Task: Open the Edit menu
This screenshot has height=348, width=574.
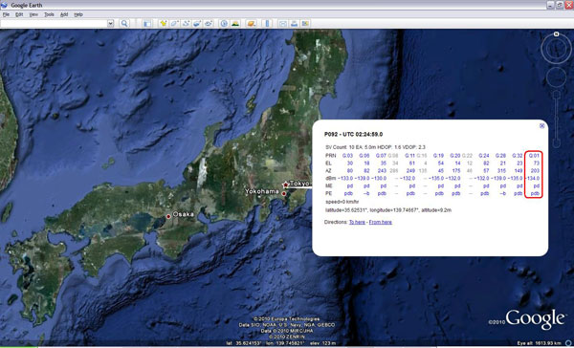Action: [19, 14]
